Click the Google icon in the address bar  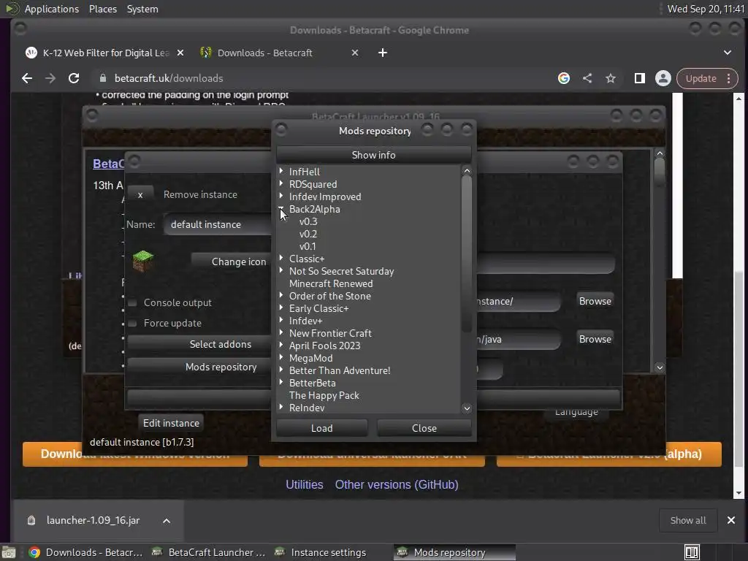click(x=564, y=78)
